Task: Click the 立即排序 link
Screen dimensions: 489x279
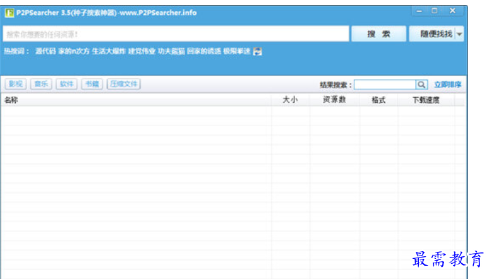Action: [448, 85]
